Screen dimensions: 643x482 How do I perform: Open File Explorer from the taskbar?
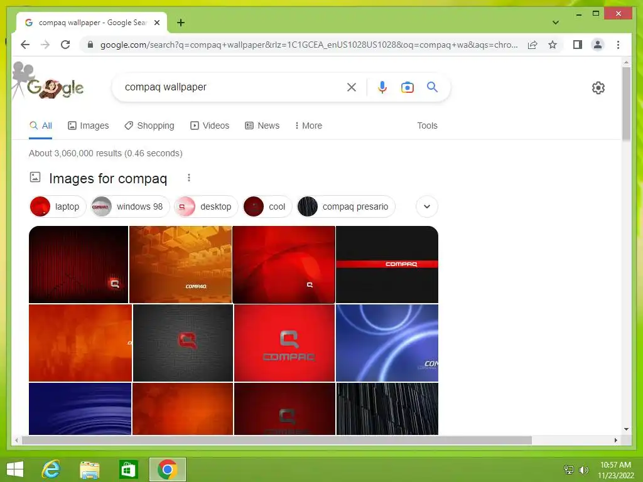pos(89,469)
